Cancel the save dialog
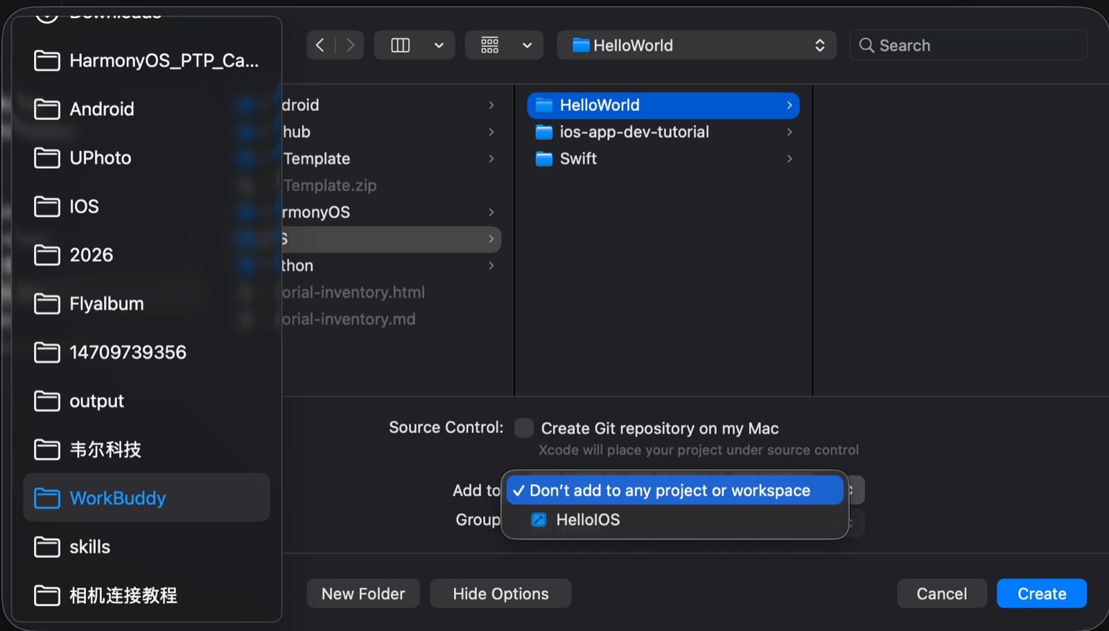Screen dimensions: 1109x631 coord(941,594)
